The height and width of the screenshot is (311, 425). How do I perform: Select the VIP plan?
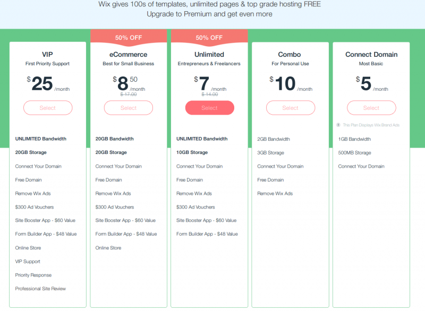48,108
